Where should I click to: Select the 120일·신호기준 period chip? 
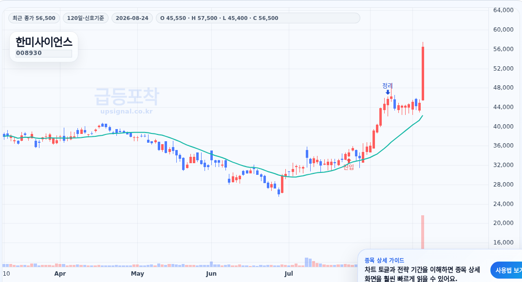[86, 18]
